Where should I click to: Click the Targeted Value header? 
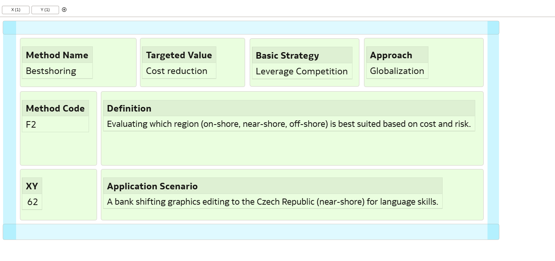tap(179, 55)
